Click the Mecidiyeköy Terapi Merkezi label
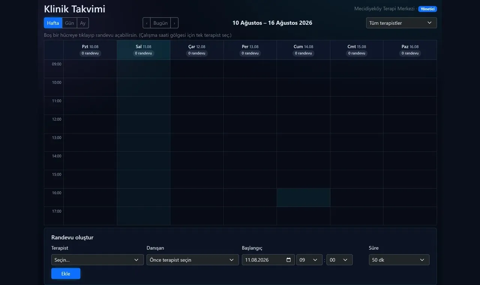Viewport: 480px width, 285px height. pyautogui.click(x=384, y=9)
